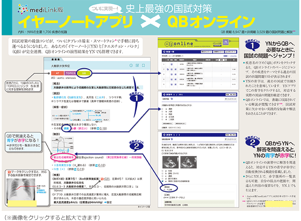Click the first start button in QB list header
This screenshot has width=301, height=221.
[x=207, y=52]
